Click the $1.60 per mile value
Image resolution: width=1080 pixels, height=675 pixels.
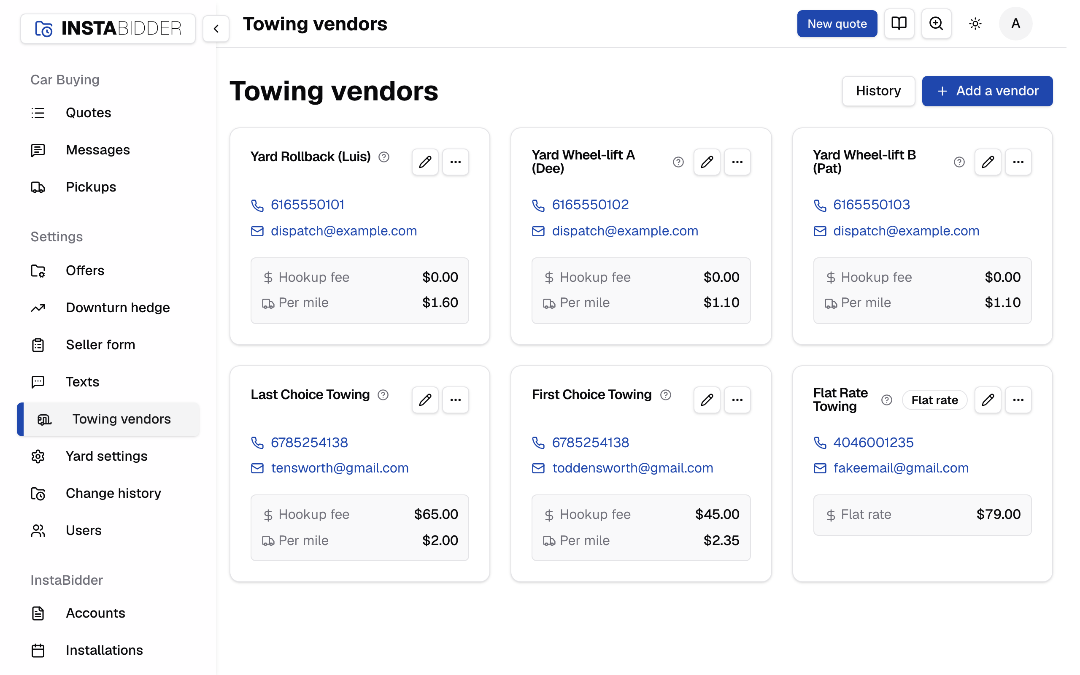(x=440, y=302)
